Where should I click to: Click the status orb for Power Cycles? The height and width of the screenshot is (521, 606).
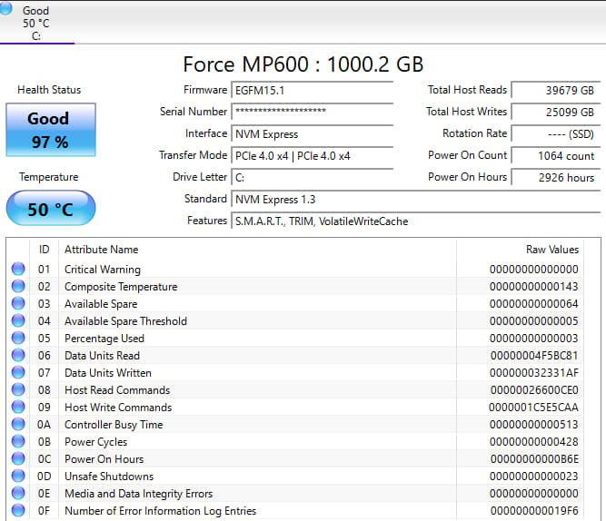[x=18, y=441]
